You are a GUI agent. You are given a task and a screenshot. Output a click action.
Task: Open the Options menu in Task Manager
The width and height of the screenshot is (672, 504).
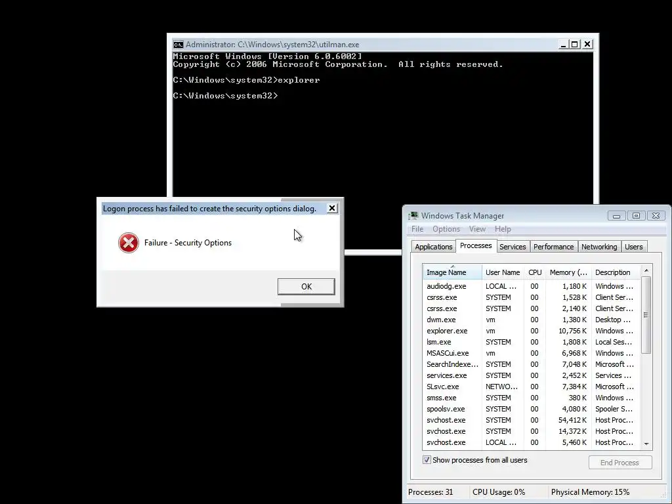[446, 229]
